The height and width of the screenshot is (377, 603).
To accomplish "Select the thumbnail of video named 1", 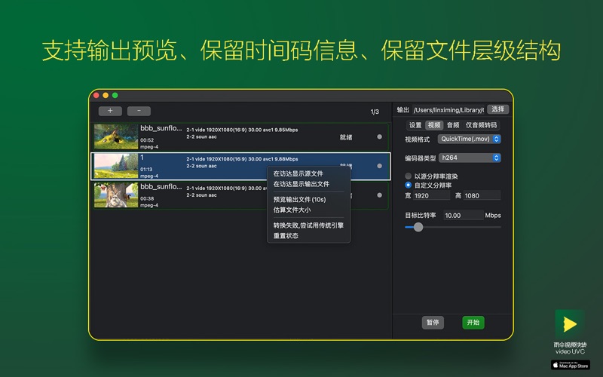I will (116, 166).
